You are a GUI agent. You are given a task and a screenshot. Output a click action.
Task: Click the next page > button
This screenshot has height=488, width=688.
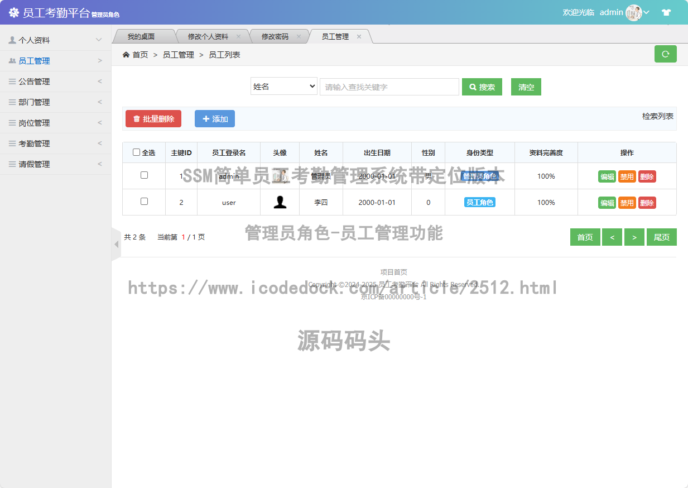[x=634, y=237]
